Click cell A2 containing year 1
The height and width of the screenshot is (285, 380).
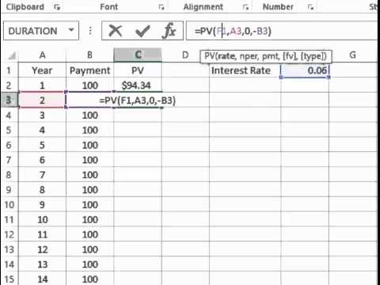42,85
